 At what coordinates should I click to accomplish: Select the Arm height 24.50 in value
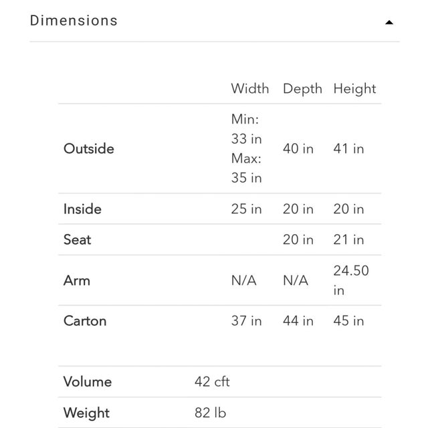point(351,280)
